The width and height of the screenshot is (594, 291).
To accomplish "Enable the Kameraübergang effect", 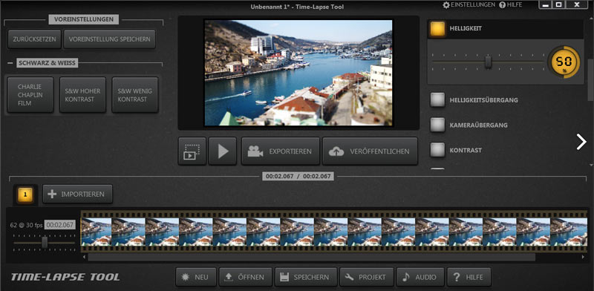I will [437, 125].
